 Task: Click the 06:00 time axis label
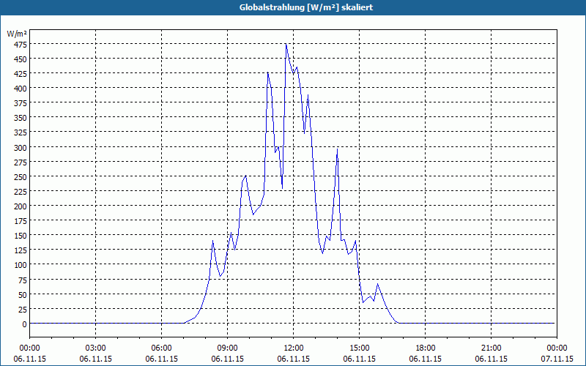(x=161, y=348)
